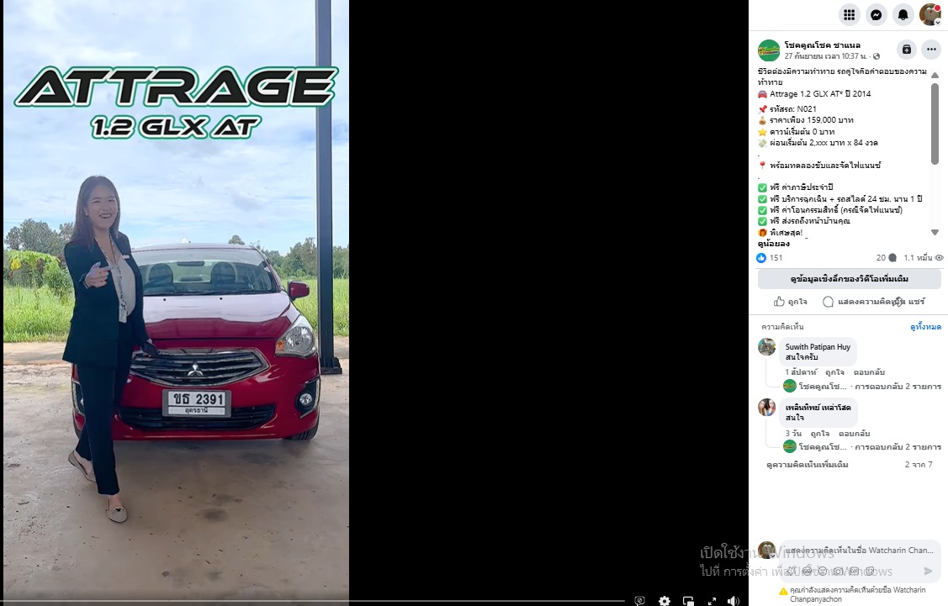This screenshot has height=606, width=948.
Task: Open the post timestamp 27 กันยายน
Action: pos(825,56)
